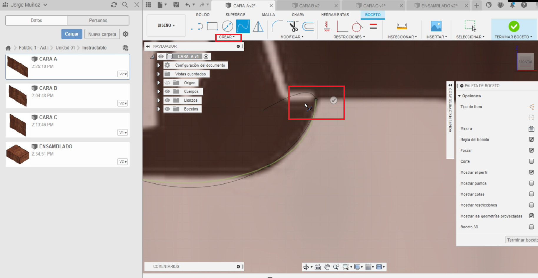The image size is (538, 278).
Task: Enable the Boceto 3D checkbox
Action: coord(532,227)
